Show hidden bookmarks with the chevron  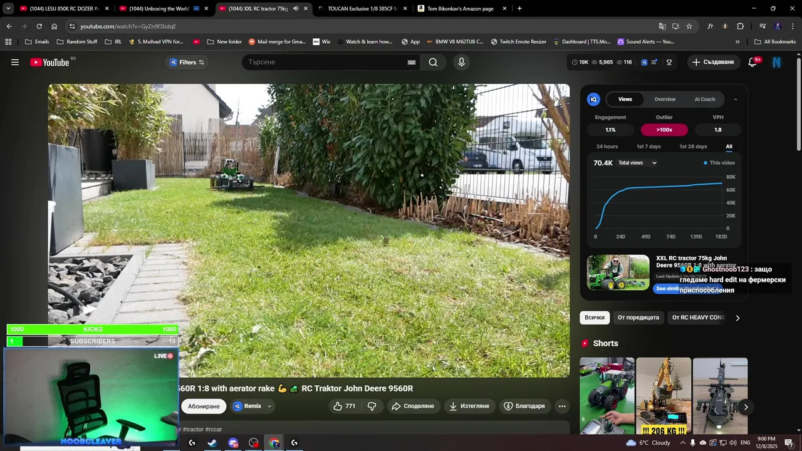tap(737, 42)
